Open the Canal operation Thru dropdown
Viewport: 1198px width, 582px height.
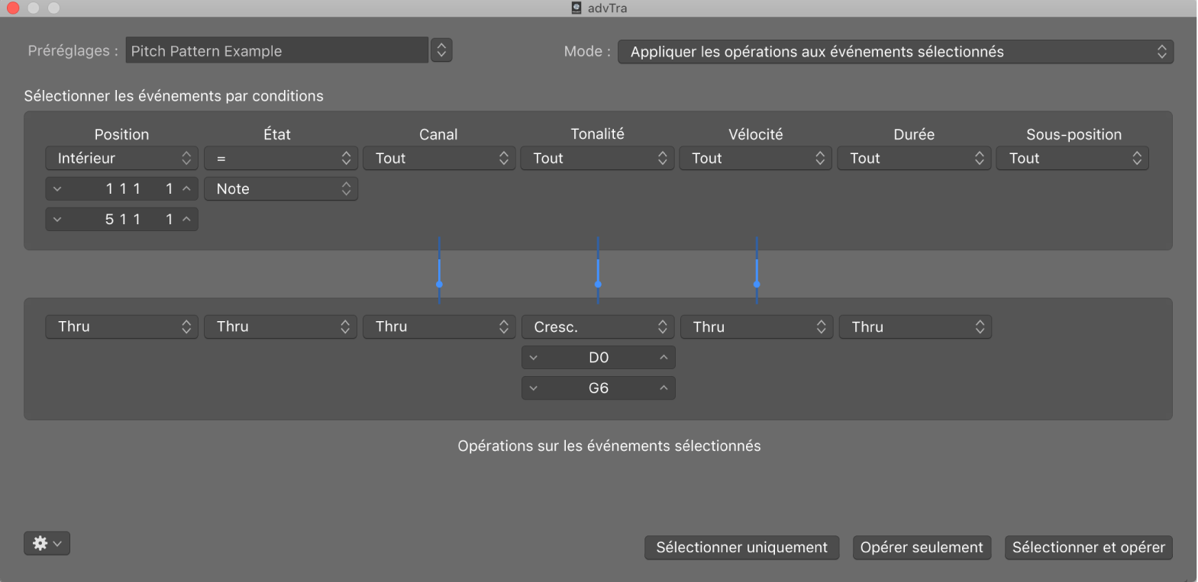[x=439, y=326]
